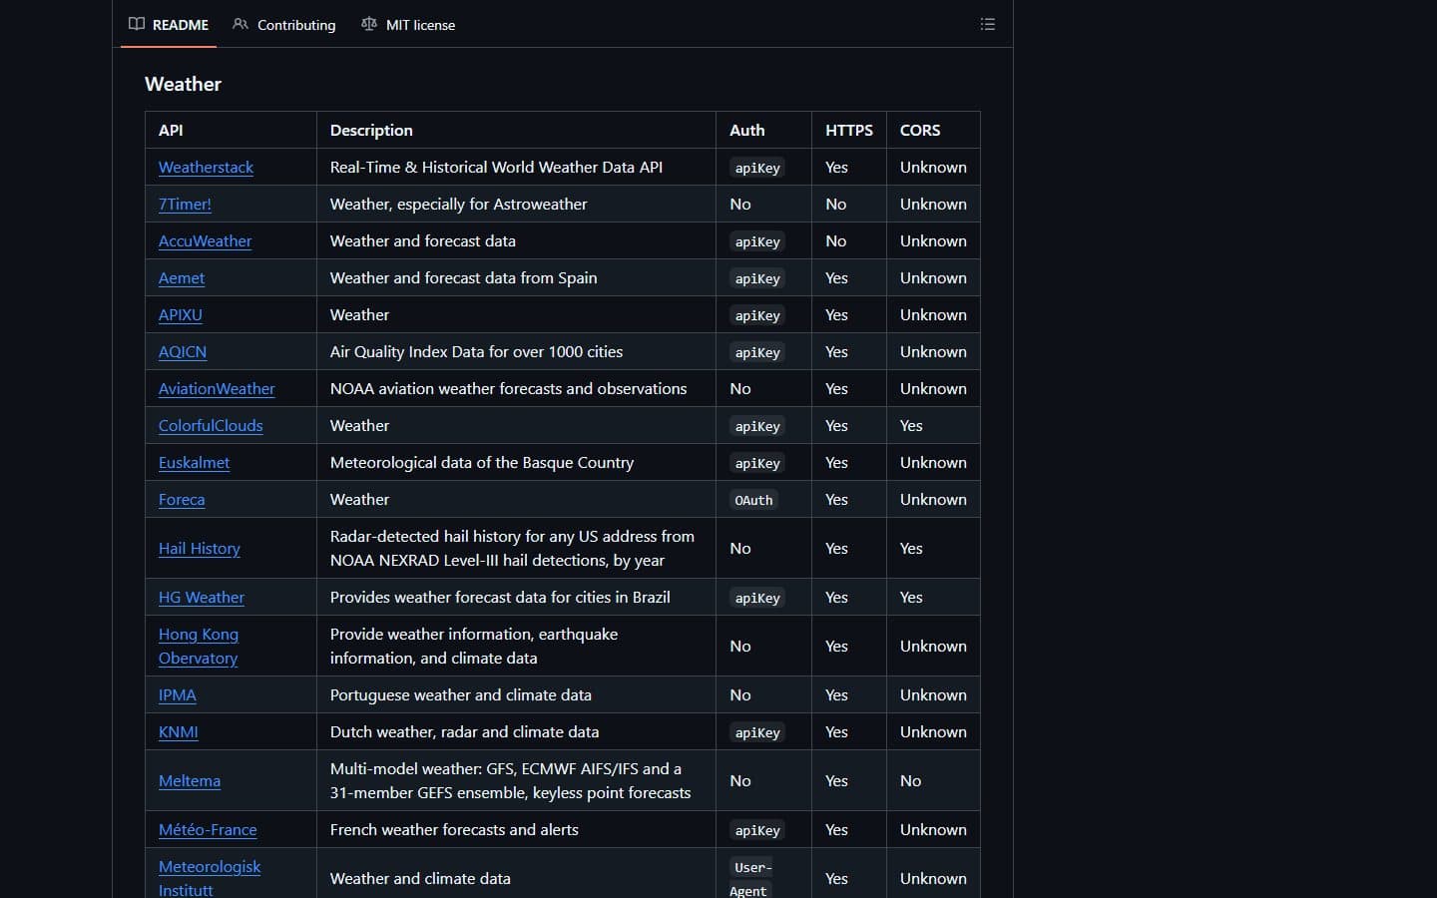Open the Meltema link
Screen dimensions: 1437x898
(190, 781)
